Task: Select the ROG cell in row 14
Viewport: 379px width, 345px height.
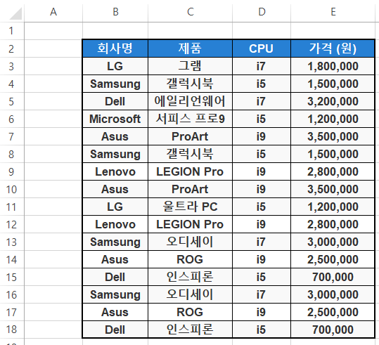Action: click(190, 259)
